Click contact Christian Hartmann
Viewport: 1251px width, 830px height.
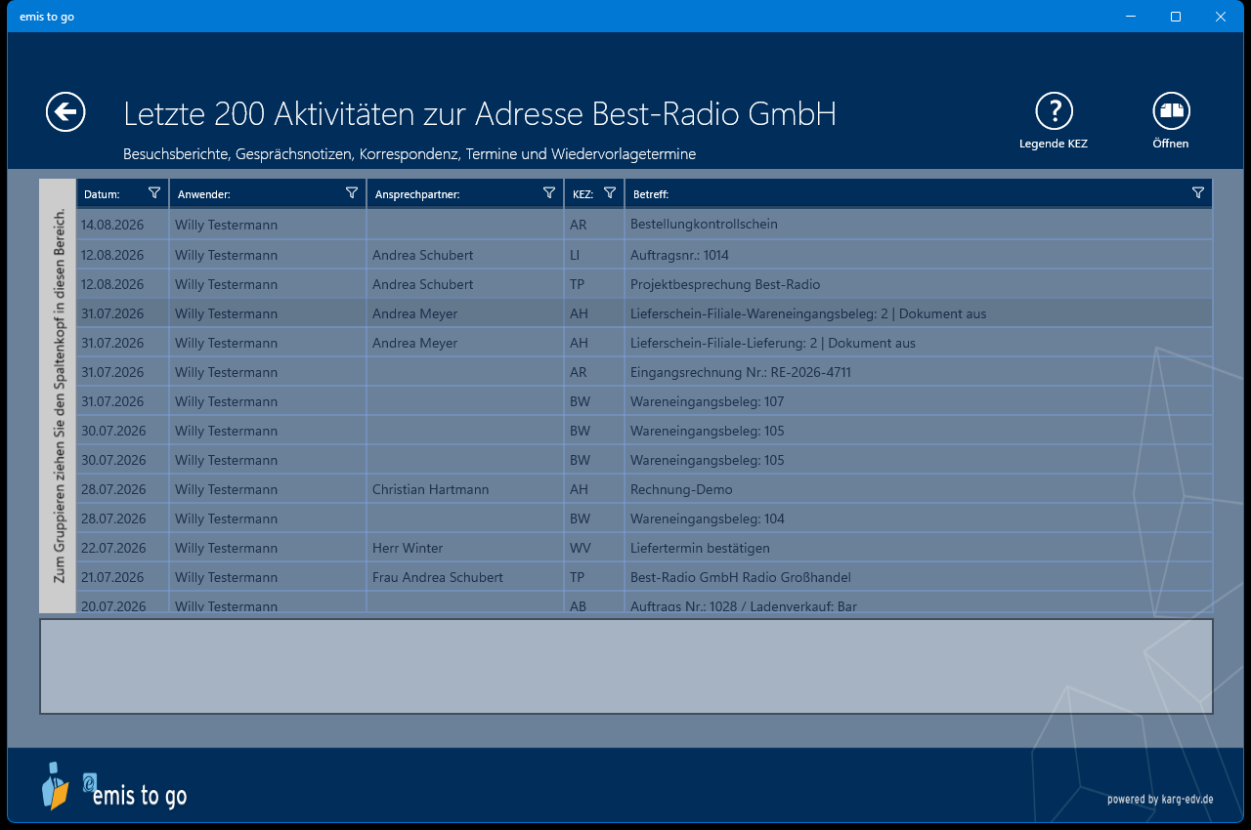click(x=431, y=489)
